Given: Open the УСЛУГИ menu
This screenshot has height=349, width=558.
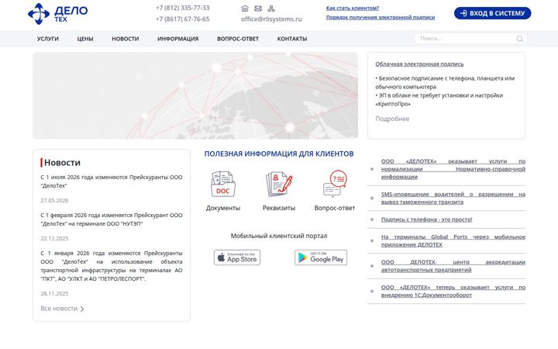Looking at the screenshot, I should click(x=48, y=39).
